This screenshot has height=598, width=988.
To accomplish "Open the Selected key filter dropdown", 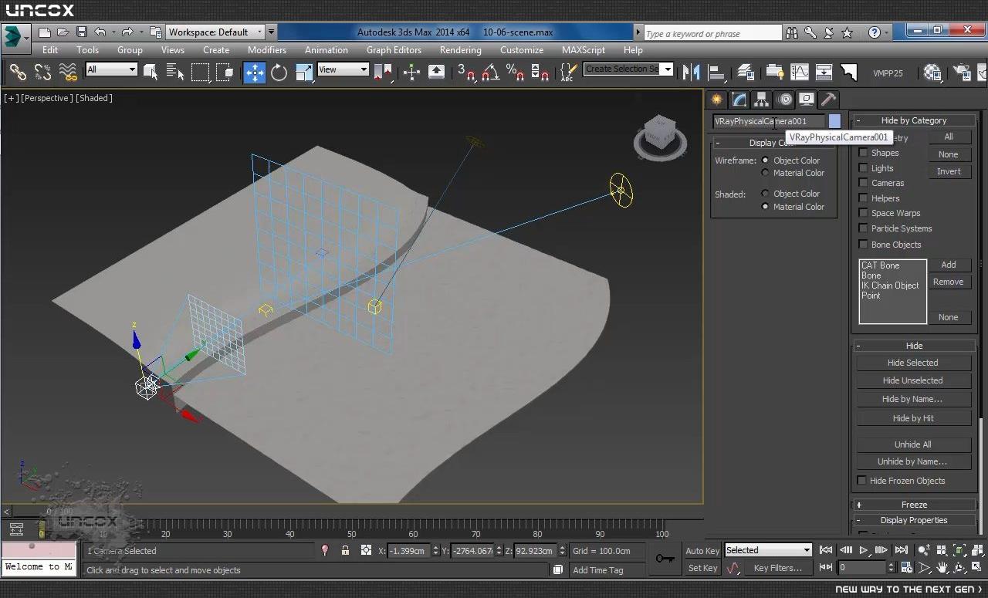I will click(768, 550).
